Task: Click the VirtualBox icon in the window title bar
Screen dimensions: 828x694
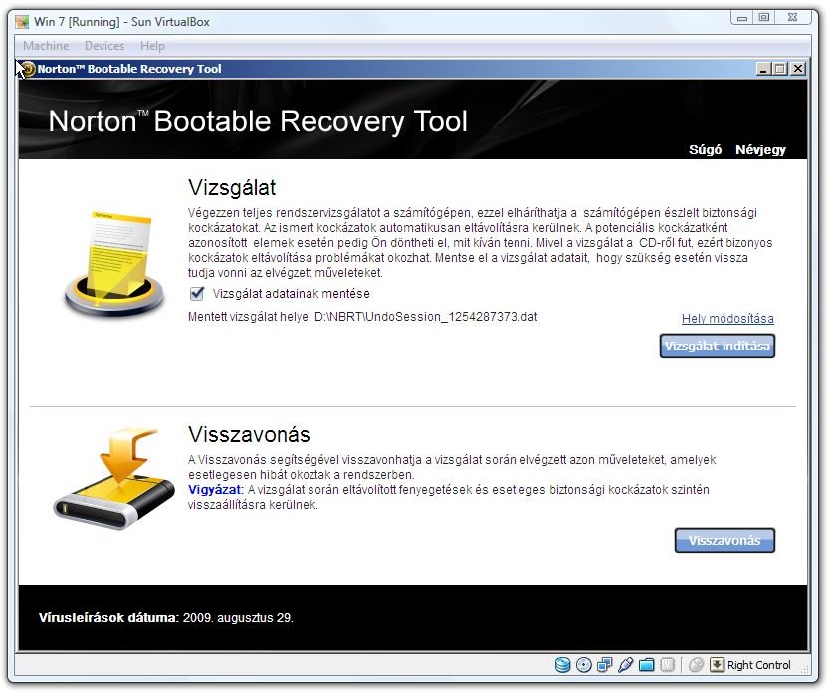Action: pos(22,22)
